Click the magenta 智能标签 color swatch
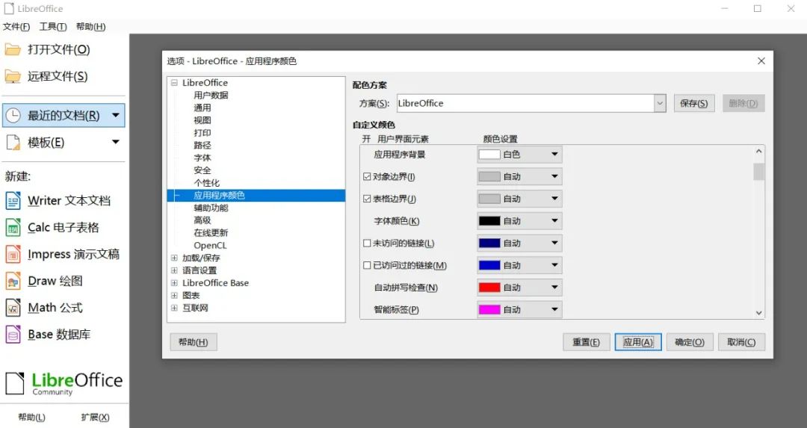The height and width of the screenshot is (428, 807). click(x=489, y=309)
